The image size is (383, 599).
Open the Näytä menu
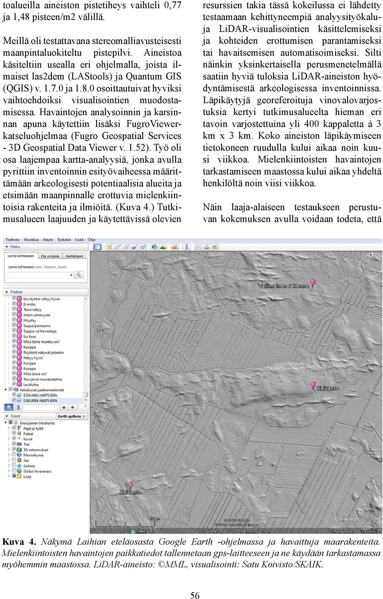click(x=48, y=240)
